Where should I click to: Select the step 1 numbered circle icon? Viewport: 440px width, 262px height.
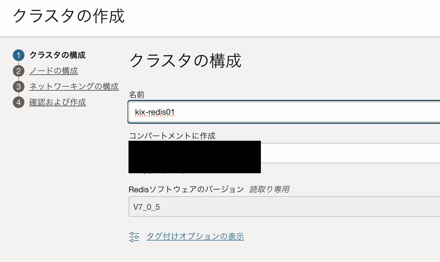[x=18, y=55]
